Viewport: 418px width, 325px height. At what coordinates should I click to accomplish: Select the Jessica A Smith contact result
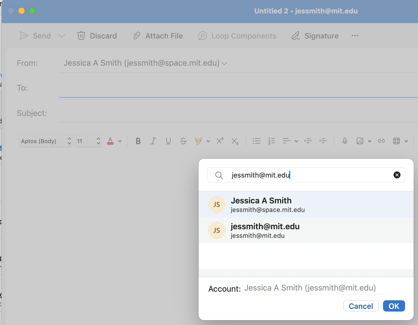[x=306, y=204]
